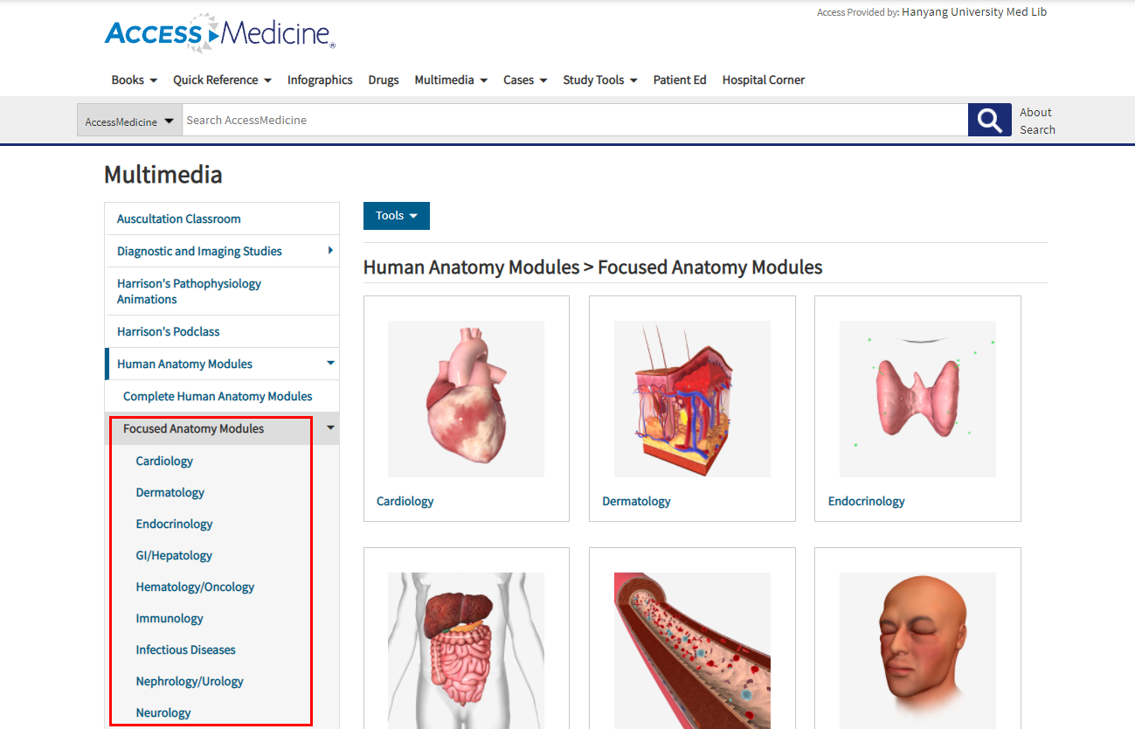The height and width of the screenshot is (729, 1135).
Task: Expand the Tools dropdown button
Action: [396, 216]
